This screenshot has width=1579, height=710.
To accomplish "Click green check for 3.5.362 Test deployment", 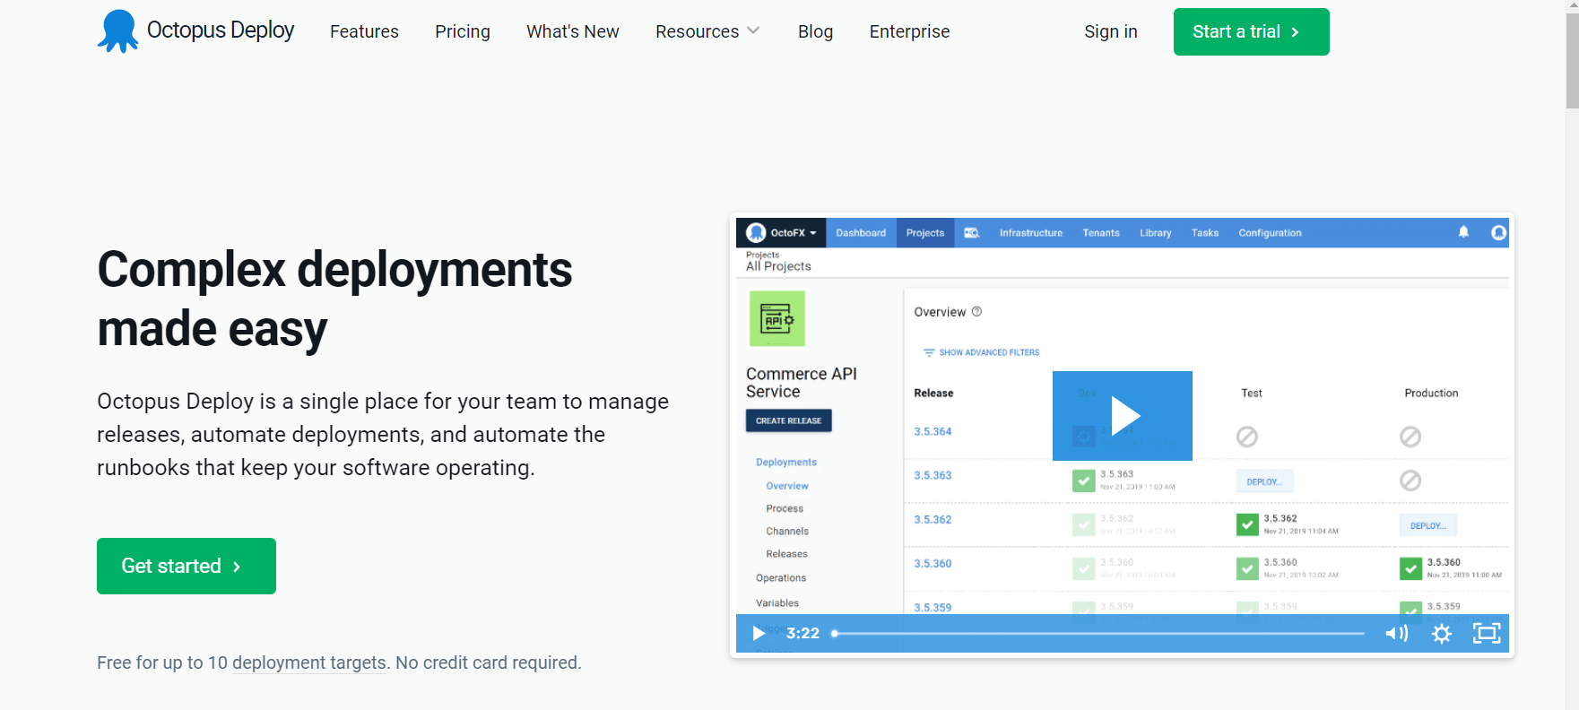I will [1247, 524].
